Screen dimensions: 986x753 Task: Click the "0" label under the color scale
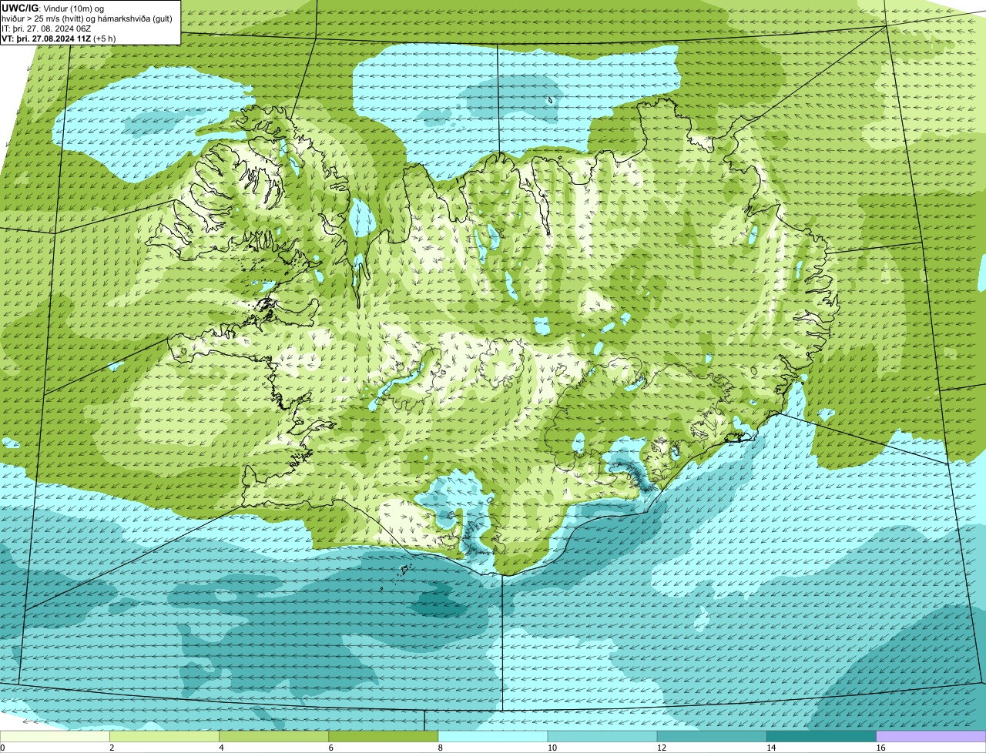[2, 748]
